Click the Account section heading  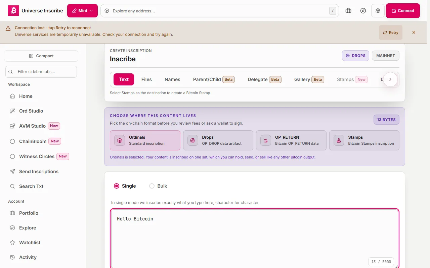16,201
